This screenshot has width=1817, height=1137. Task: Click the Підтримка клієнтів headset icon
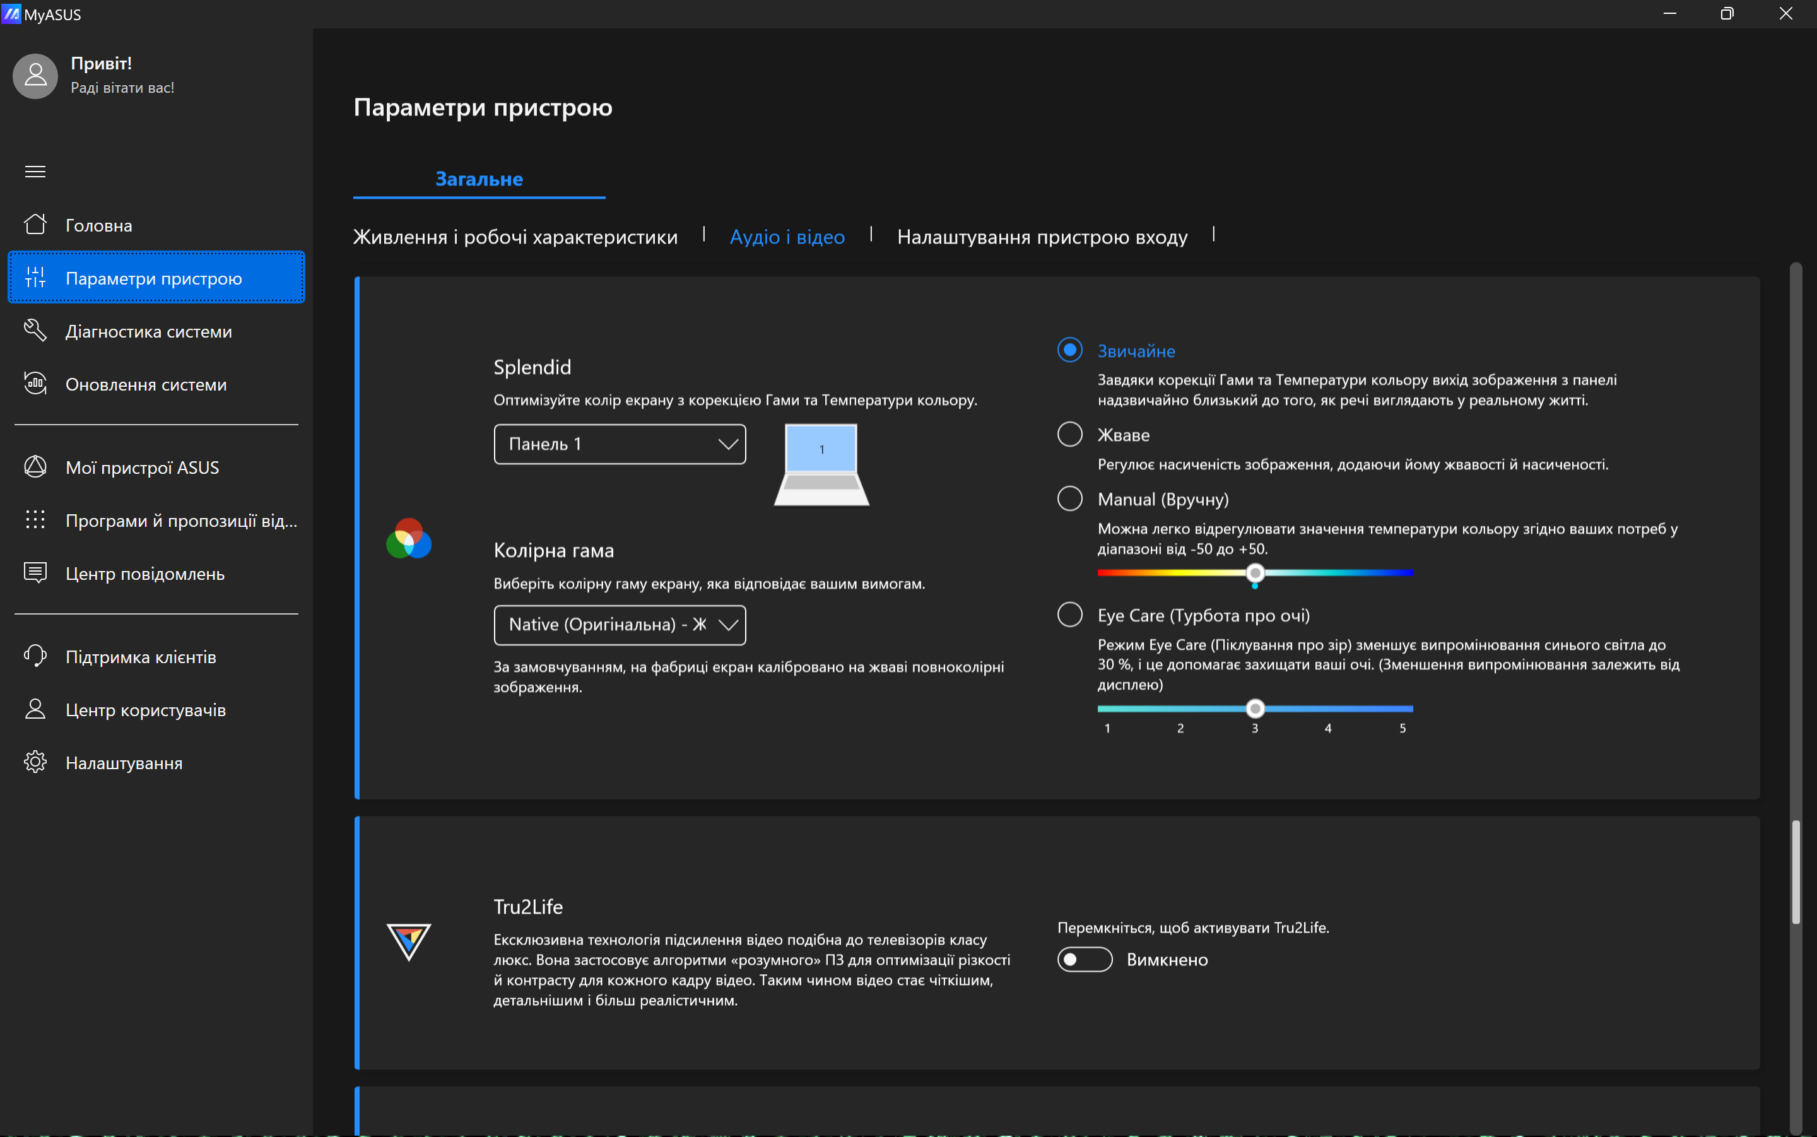(x=35, y=656)
